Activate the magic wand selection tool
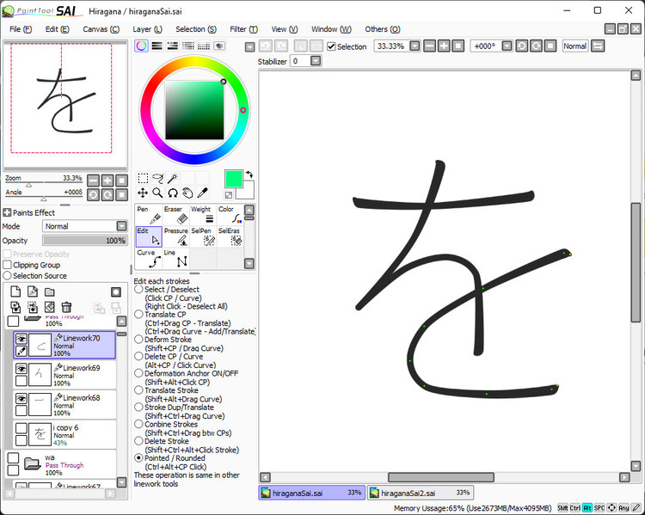This screenshot has height=515, width=645. pos(172,178)
